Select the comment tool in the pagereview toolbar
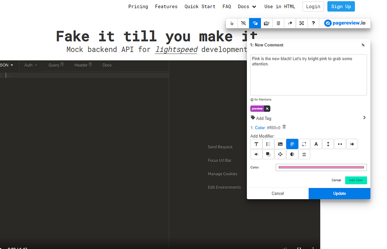The image size is (387, 249). pyautogui.click(x=255, y=23)
